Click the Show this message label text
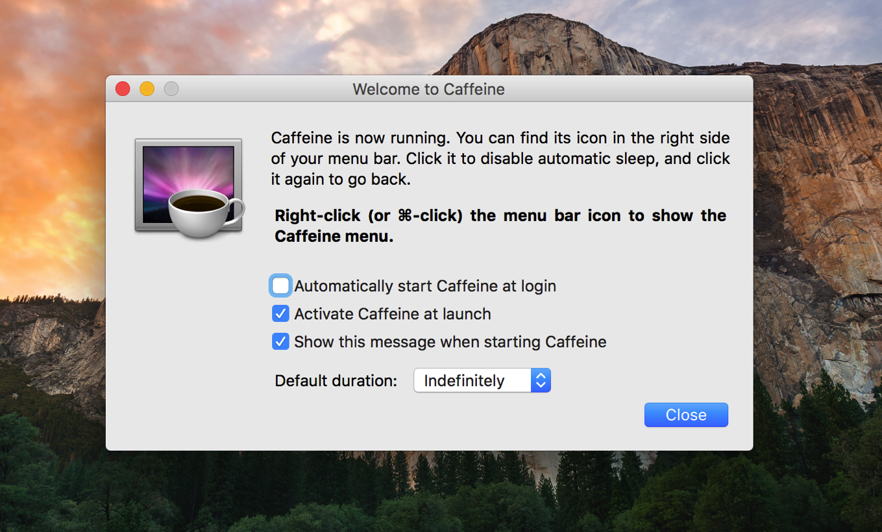This screenshot has width=882, height=532. pos(450,342)
